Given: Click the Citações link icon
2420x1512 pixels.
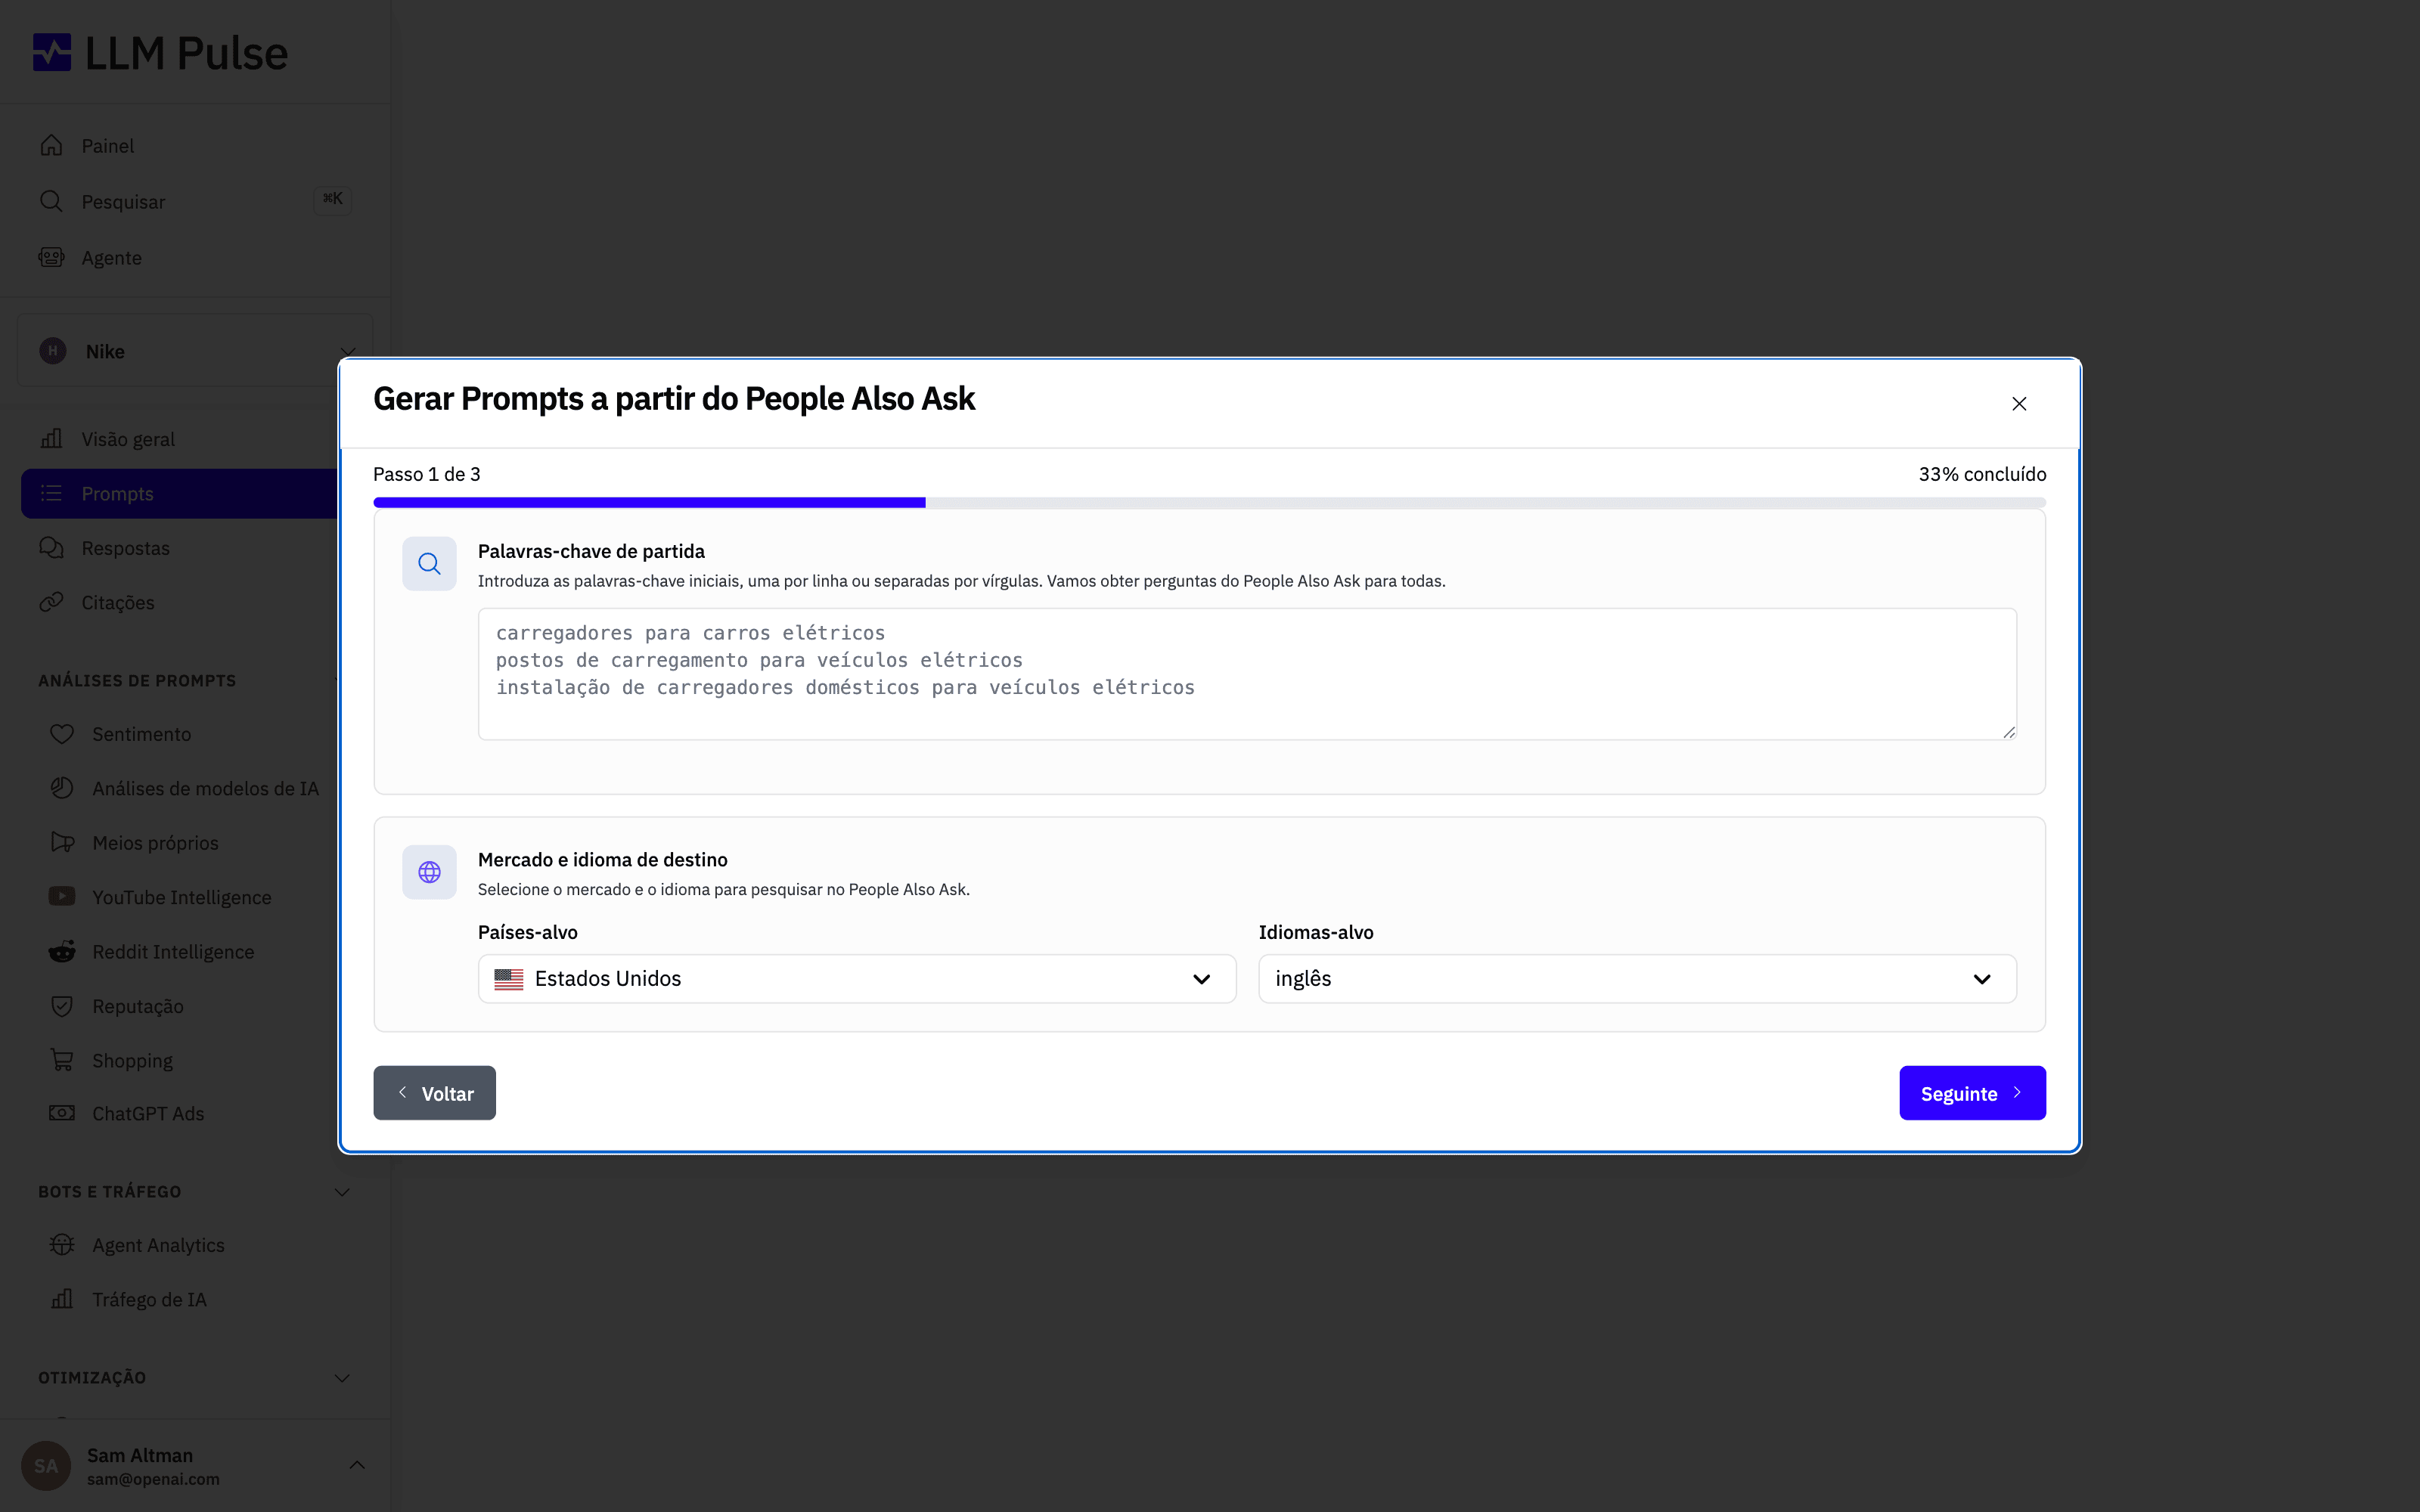Looking at the screenshot, I should (x=51, y=602).
